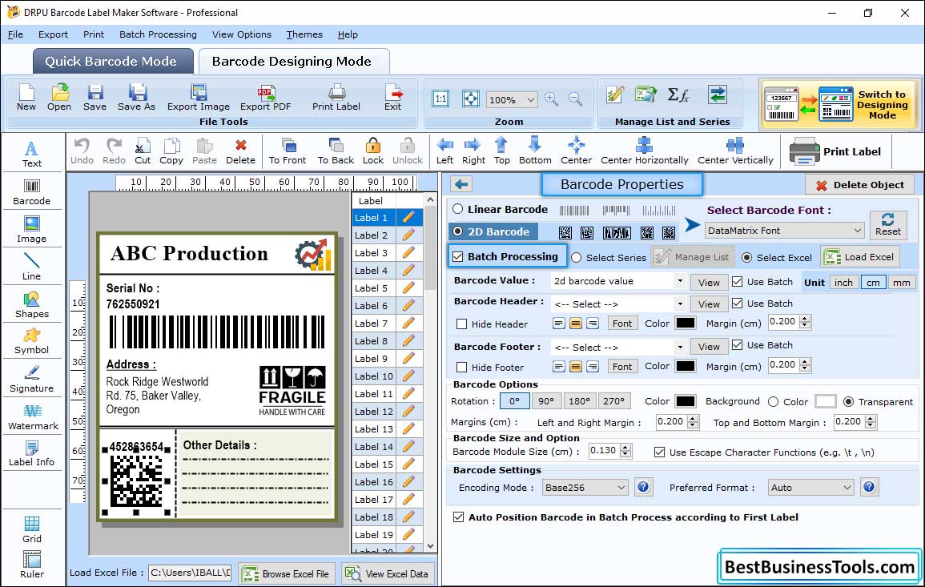Click the Delete Object button

pyautogui.click(x=859, y=185)
